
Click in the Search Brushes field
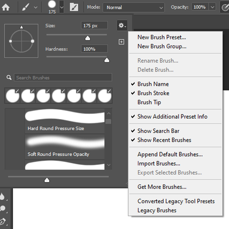[63, 77]
